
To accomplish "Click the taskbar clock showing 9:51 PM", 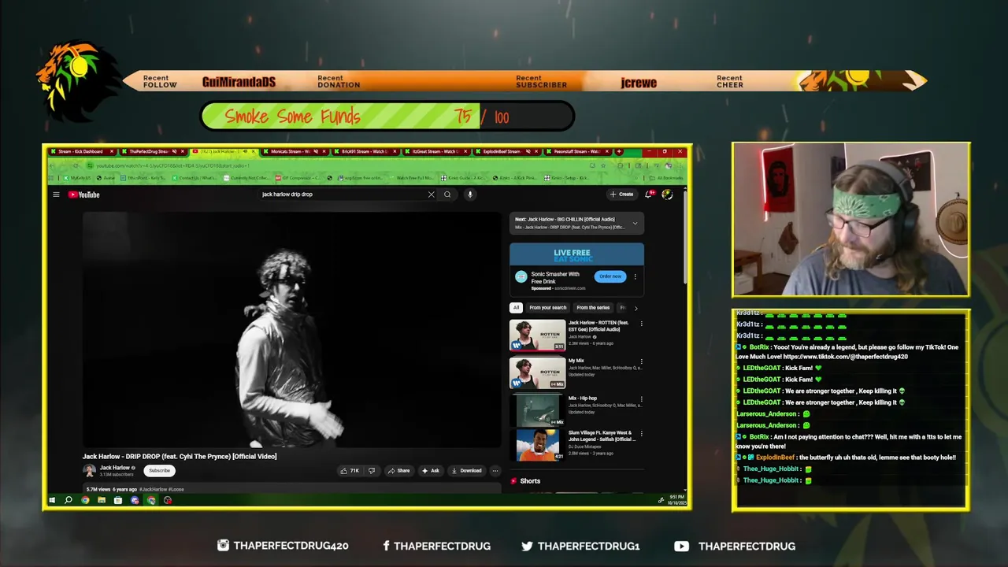I will click(x=677, y=500).
